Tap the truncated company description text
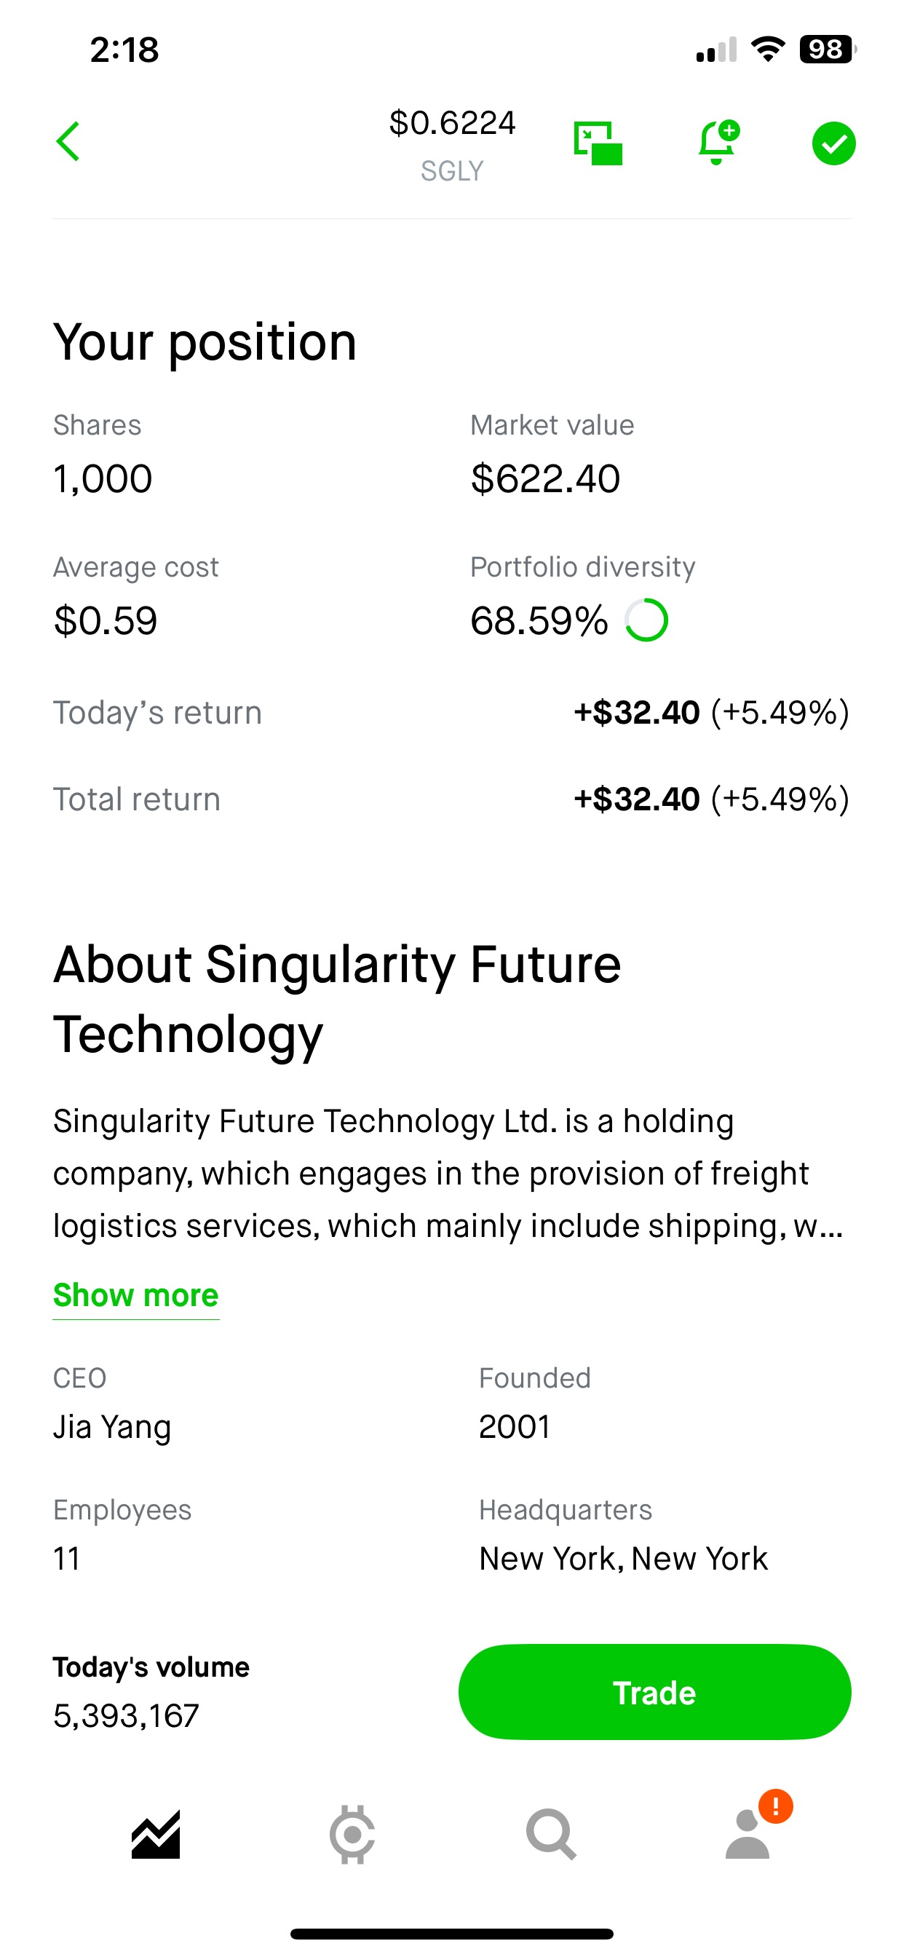The height and width of the screenshot is (1957, 904). tap(448, 1173)
